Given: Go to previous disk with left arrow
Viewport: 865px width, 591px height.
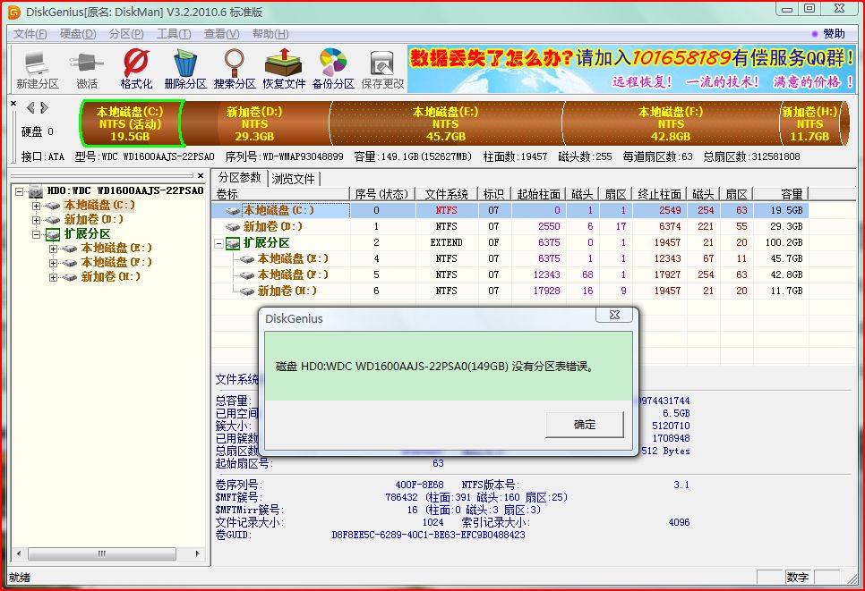Looking at the screenshot, I should point(30,108).
